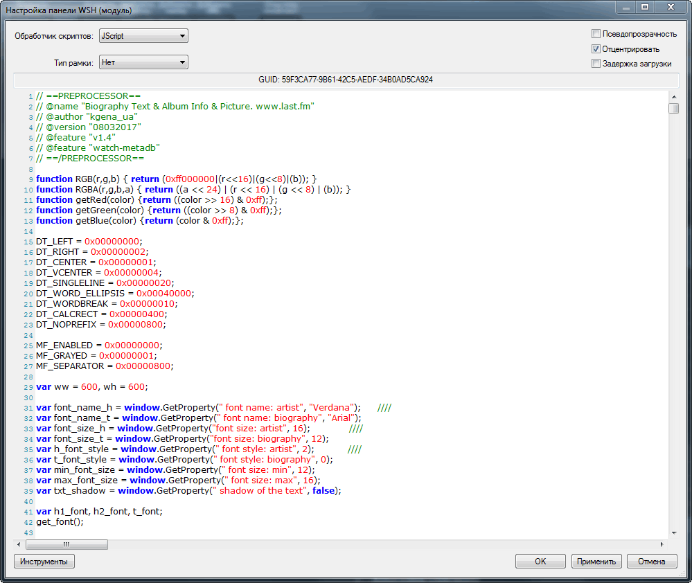This screenshot has height=583, width=692.
Task: Click the line with var ww = 600
Action: pos(92,386)
